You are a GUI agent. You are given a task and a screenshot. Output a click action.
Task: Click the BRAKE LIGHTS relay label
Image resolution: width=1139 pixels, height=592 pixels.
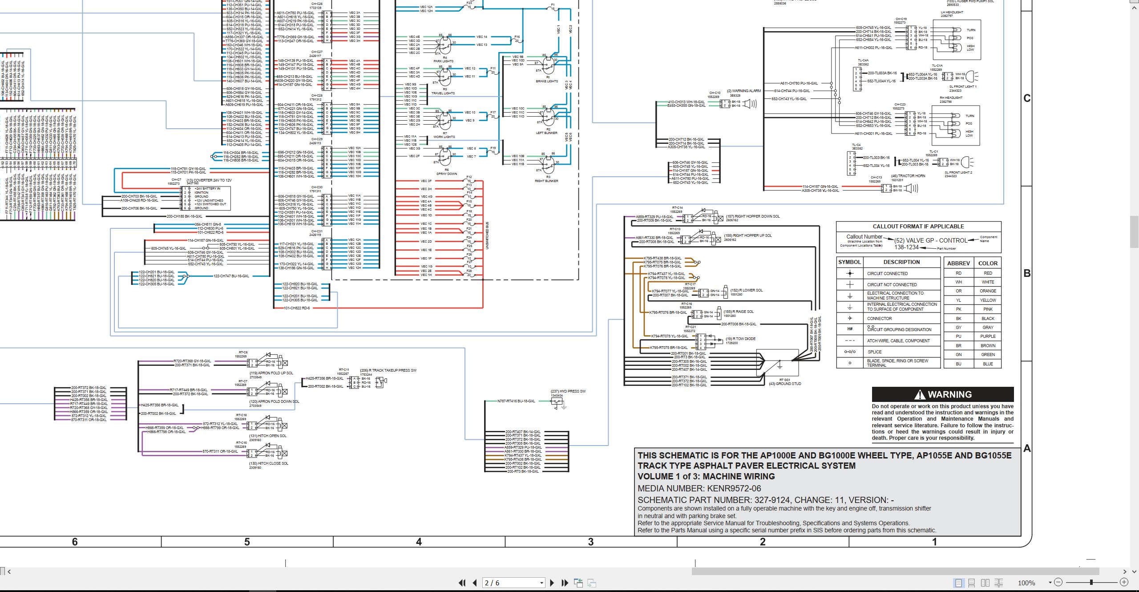click(547, 81)
